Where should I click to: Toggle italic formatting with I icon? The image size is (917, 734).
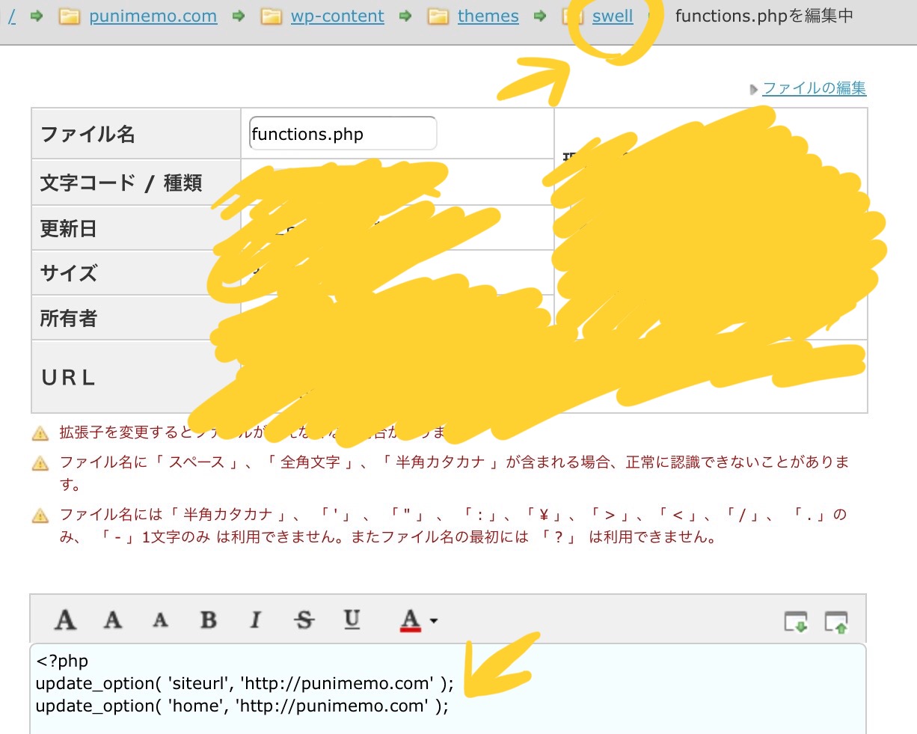coord(256,620)
